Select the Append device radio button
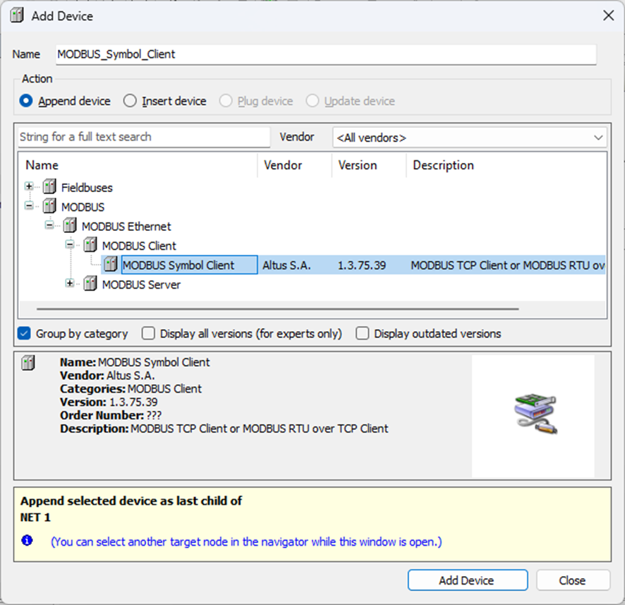The width and height of the screenshot is (625, 605). (26, 101)
